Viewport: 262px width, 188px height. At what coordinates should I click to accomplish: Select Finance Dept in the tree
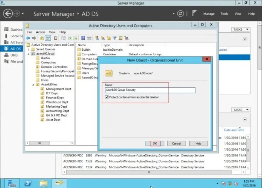55,98
